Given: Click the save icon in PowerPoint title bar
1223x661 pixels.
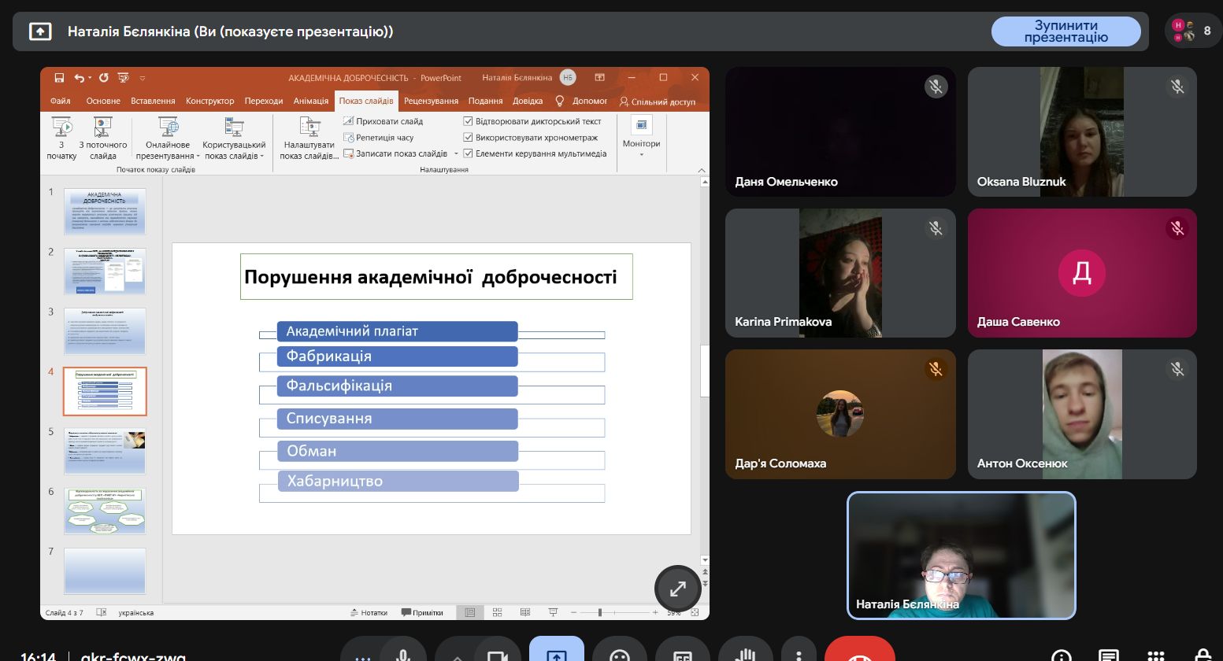Looking at the screenshot, I should [x=59, y=78].
